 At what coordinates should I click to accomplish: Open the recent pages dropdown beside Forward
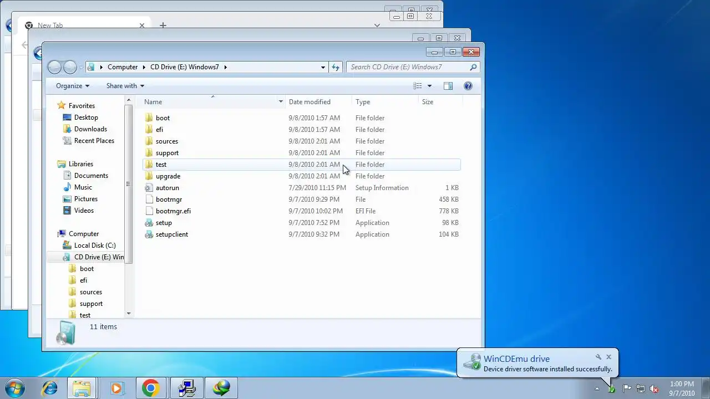[x=81, y=68]
